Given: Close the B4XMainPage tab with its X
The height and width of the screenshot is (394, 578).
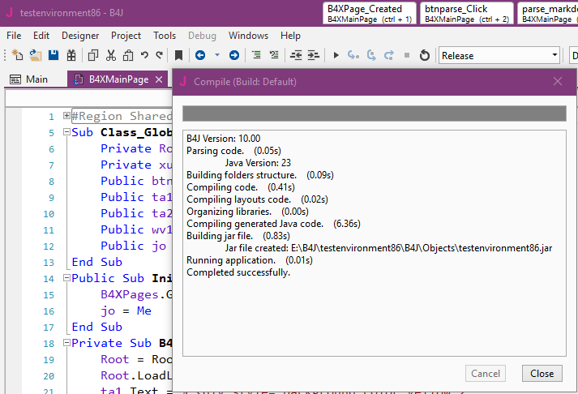Looking at the screenshot, I should (159, 79).
